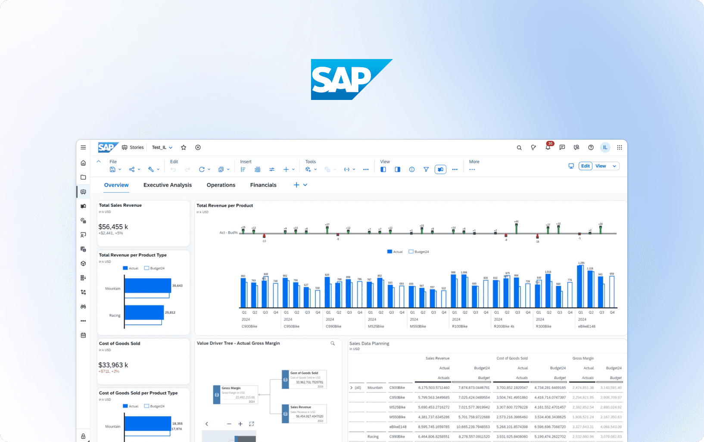704x442 pixels.
Task: Mark story Test_IL as favorite
Action: click(x=184, y=147)
